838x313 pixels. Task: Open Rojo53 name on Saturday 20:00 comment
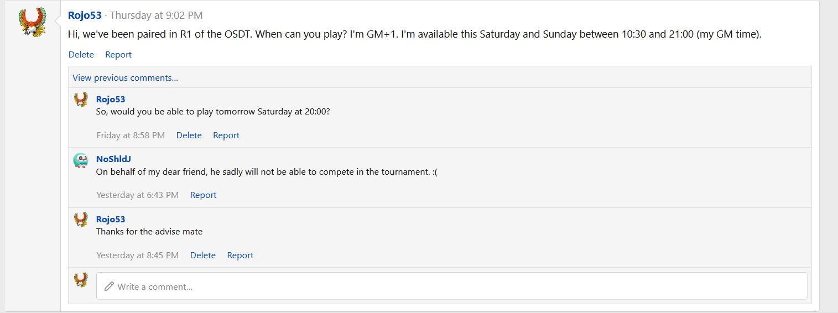click(x=111, y=100)
